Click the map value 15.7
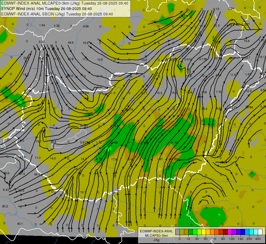Image resolution: width=266 pixels, height=244 pixels. tap(83, 192)
